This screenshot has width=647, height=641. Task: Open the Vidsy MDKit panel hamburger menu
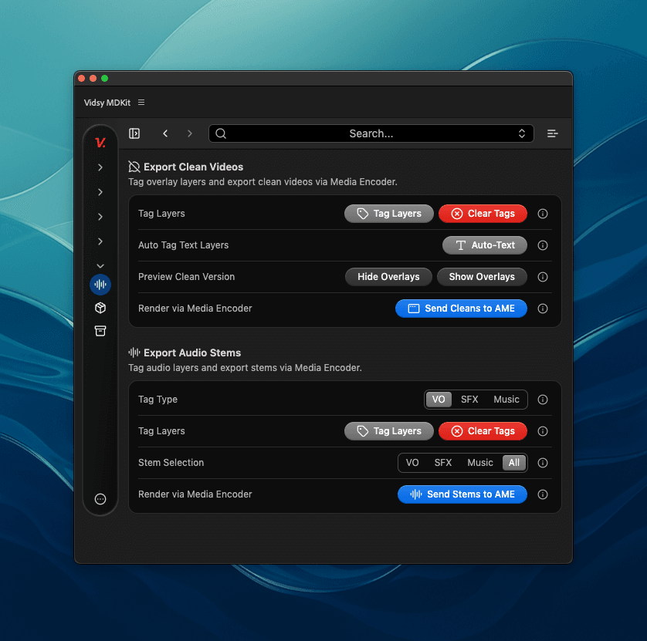click(141, 103)
